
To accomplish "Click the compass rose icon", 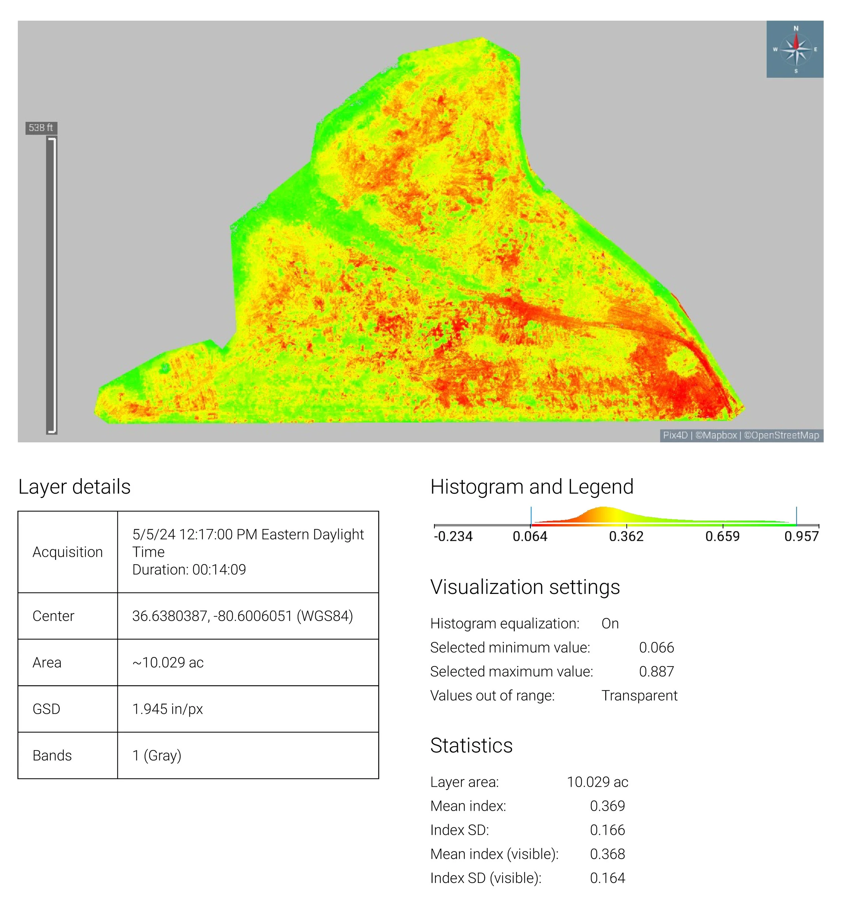I will (x=796, y=49).
